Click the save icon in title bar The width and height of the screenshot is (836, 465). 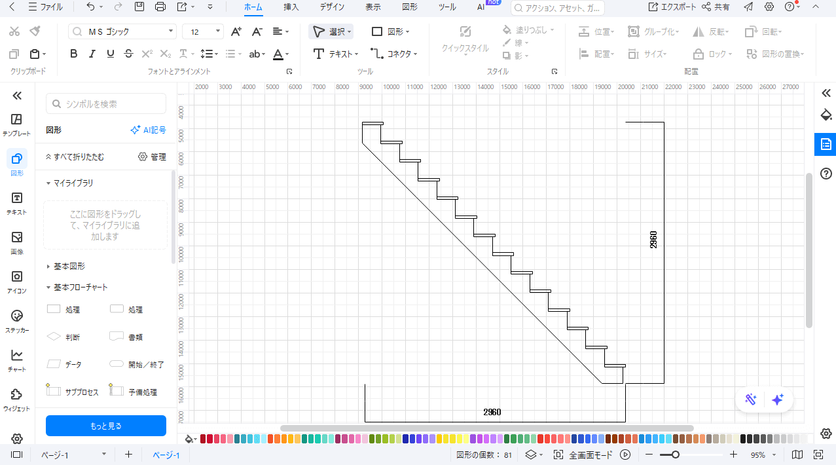(x=139, y=7)
